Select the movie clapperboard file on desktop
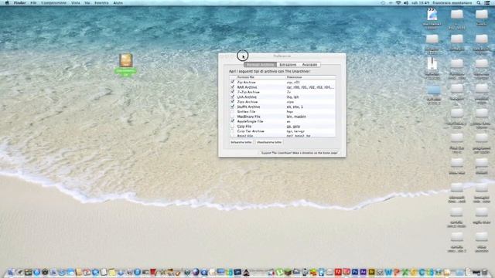The height and width of the screenshot is (278, 495). coord(432,15)
